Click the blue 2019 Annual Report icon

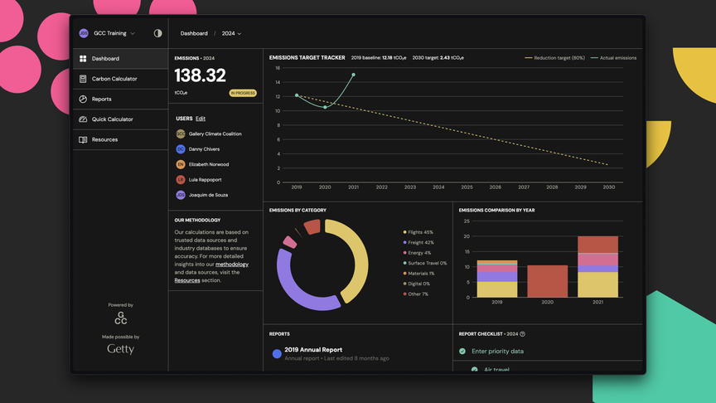(277, 353)
